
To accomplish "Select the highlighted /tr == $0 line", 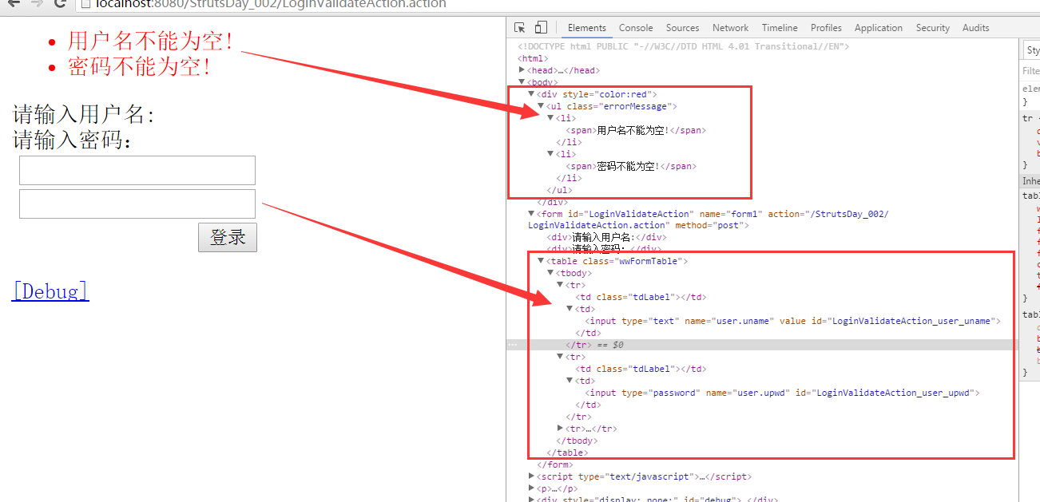I will [x=594, y=345].
